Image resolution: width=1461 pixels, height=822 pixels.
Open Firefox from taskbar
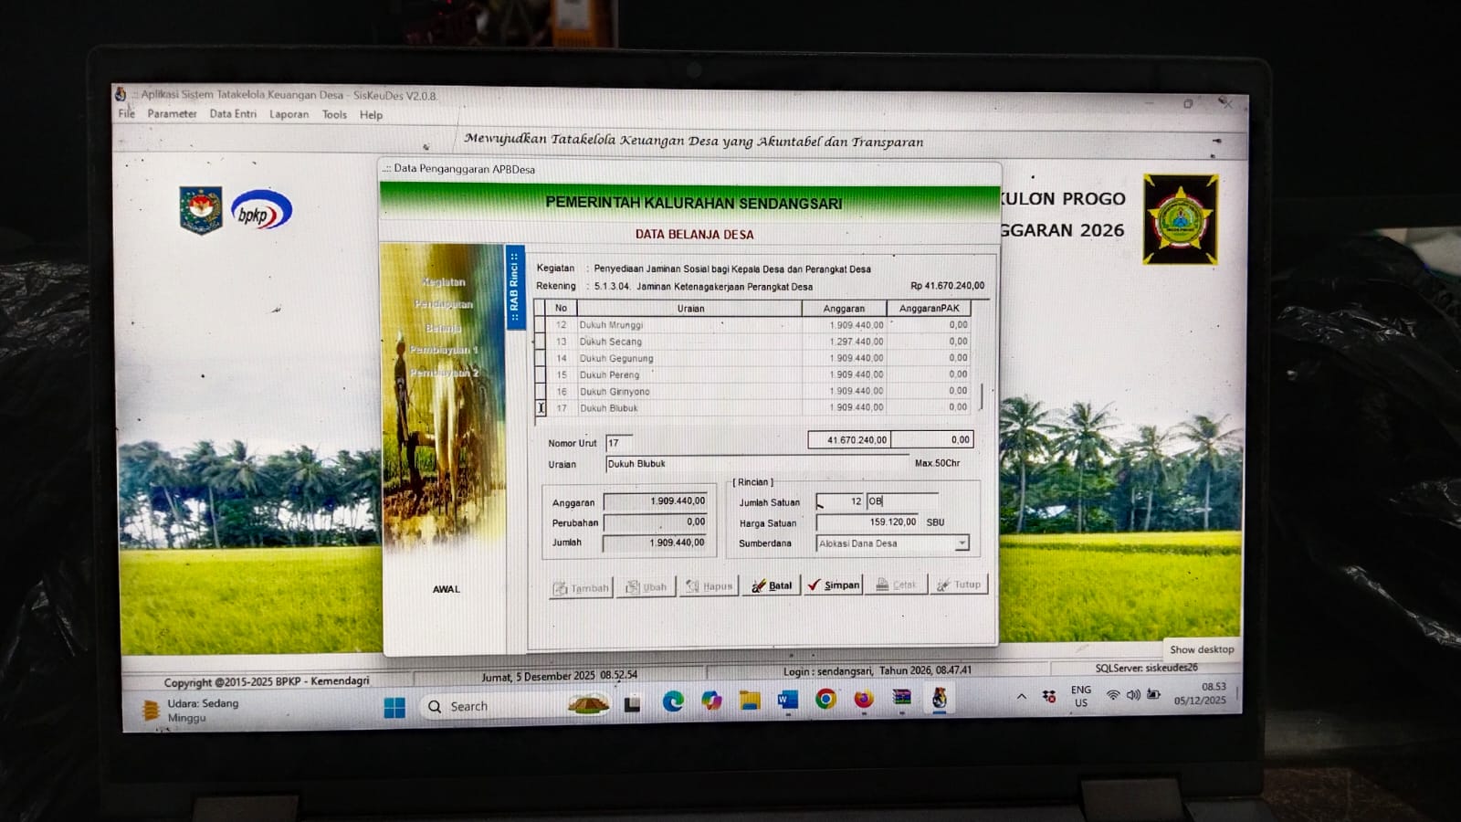863,700
